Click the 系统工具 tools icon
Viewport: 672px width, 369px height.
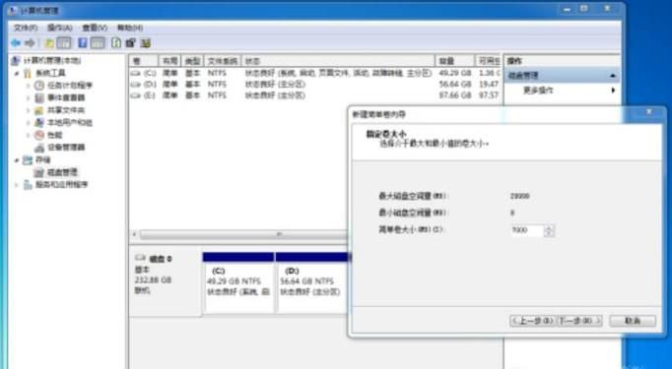point(27,73)
